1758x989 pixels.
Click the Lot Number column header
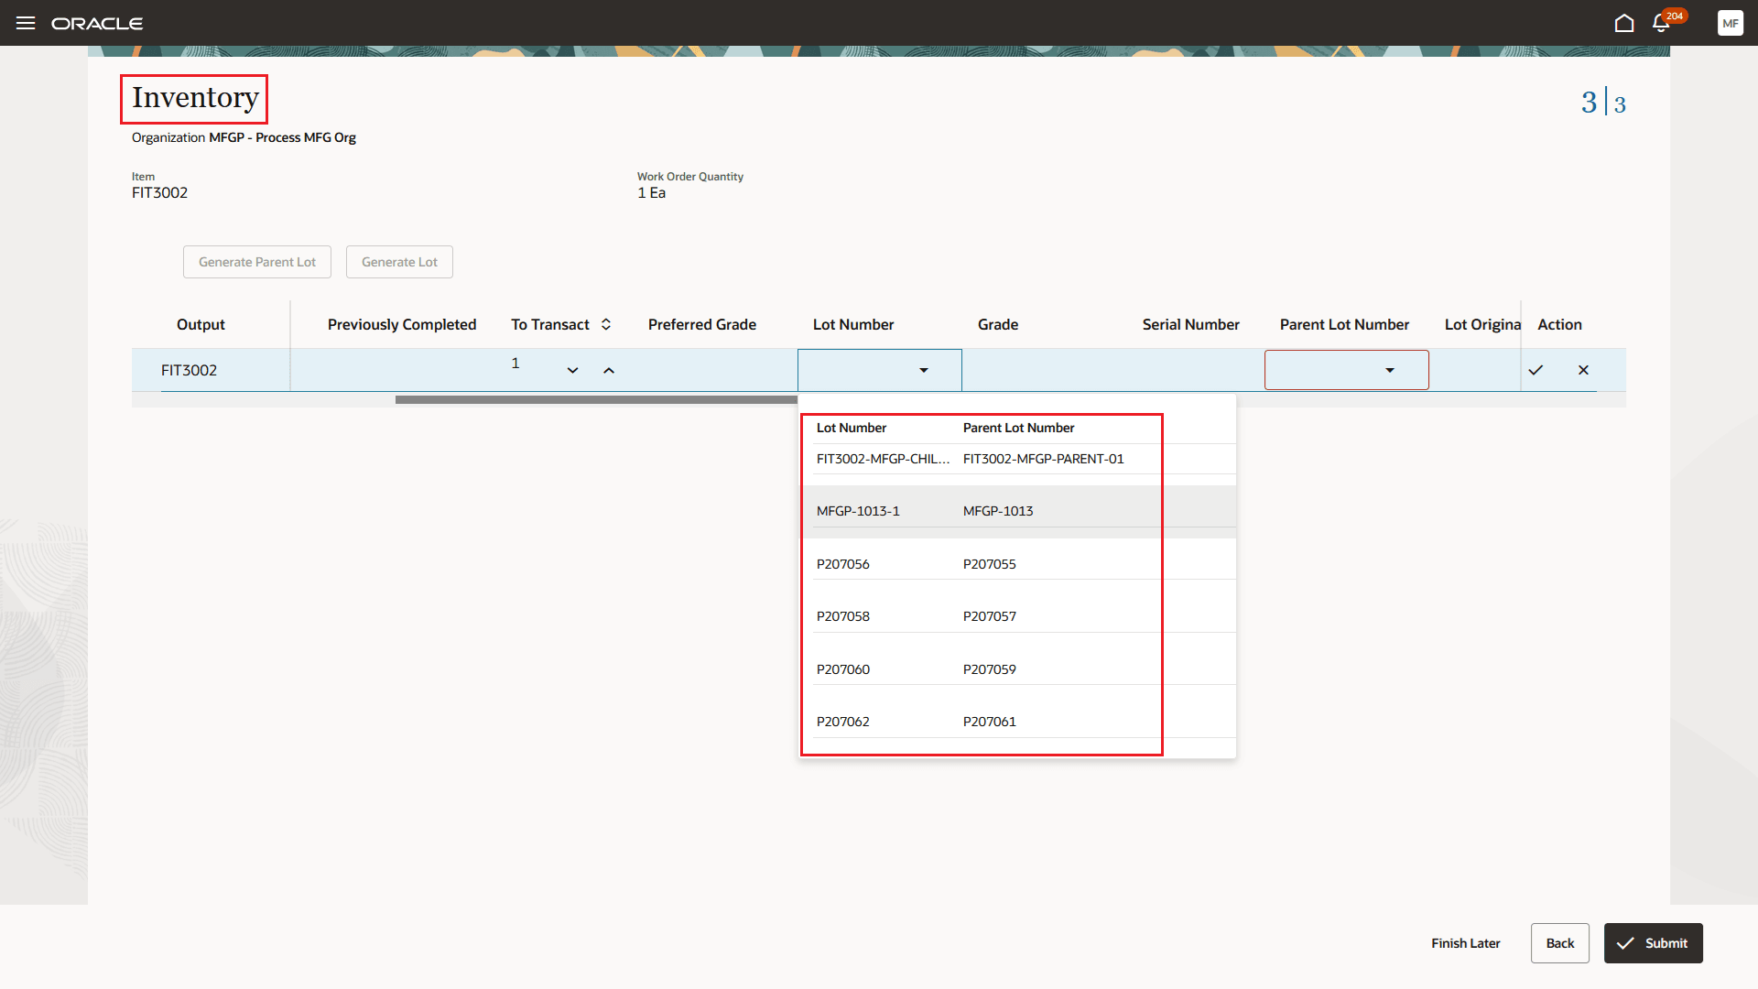coord(853,324)
